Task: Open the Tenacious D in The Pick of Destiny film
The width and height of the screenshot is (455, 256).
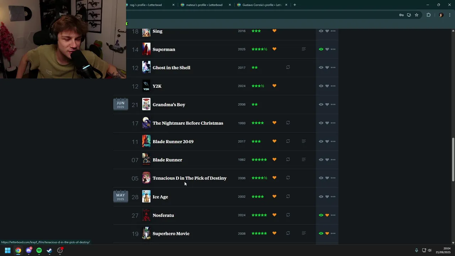Action: coord(189,178)
